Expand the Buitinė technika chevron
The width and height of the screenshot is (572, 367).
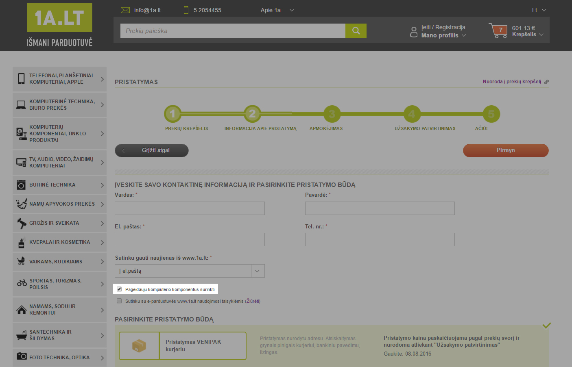pyautogui.click(x=102, y=185)
